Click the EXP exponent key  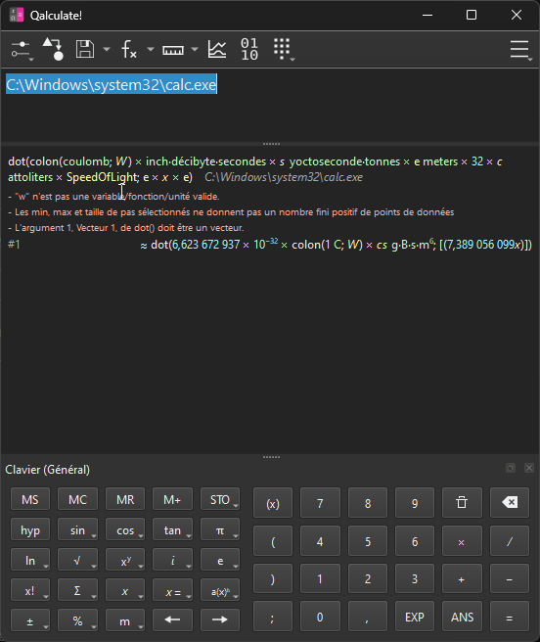coord(415,617)
